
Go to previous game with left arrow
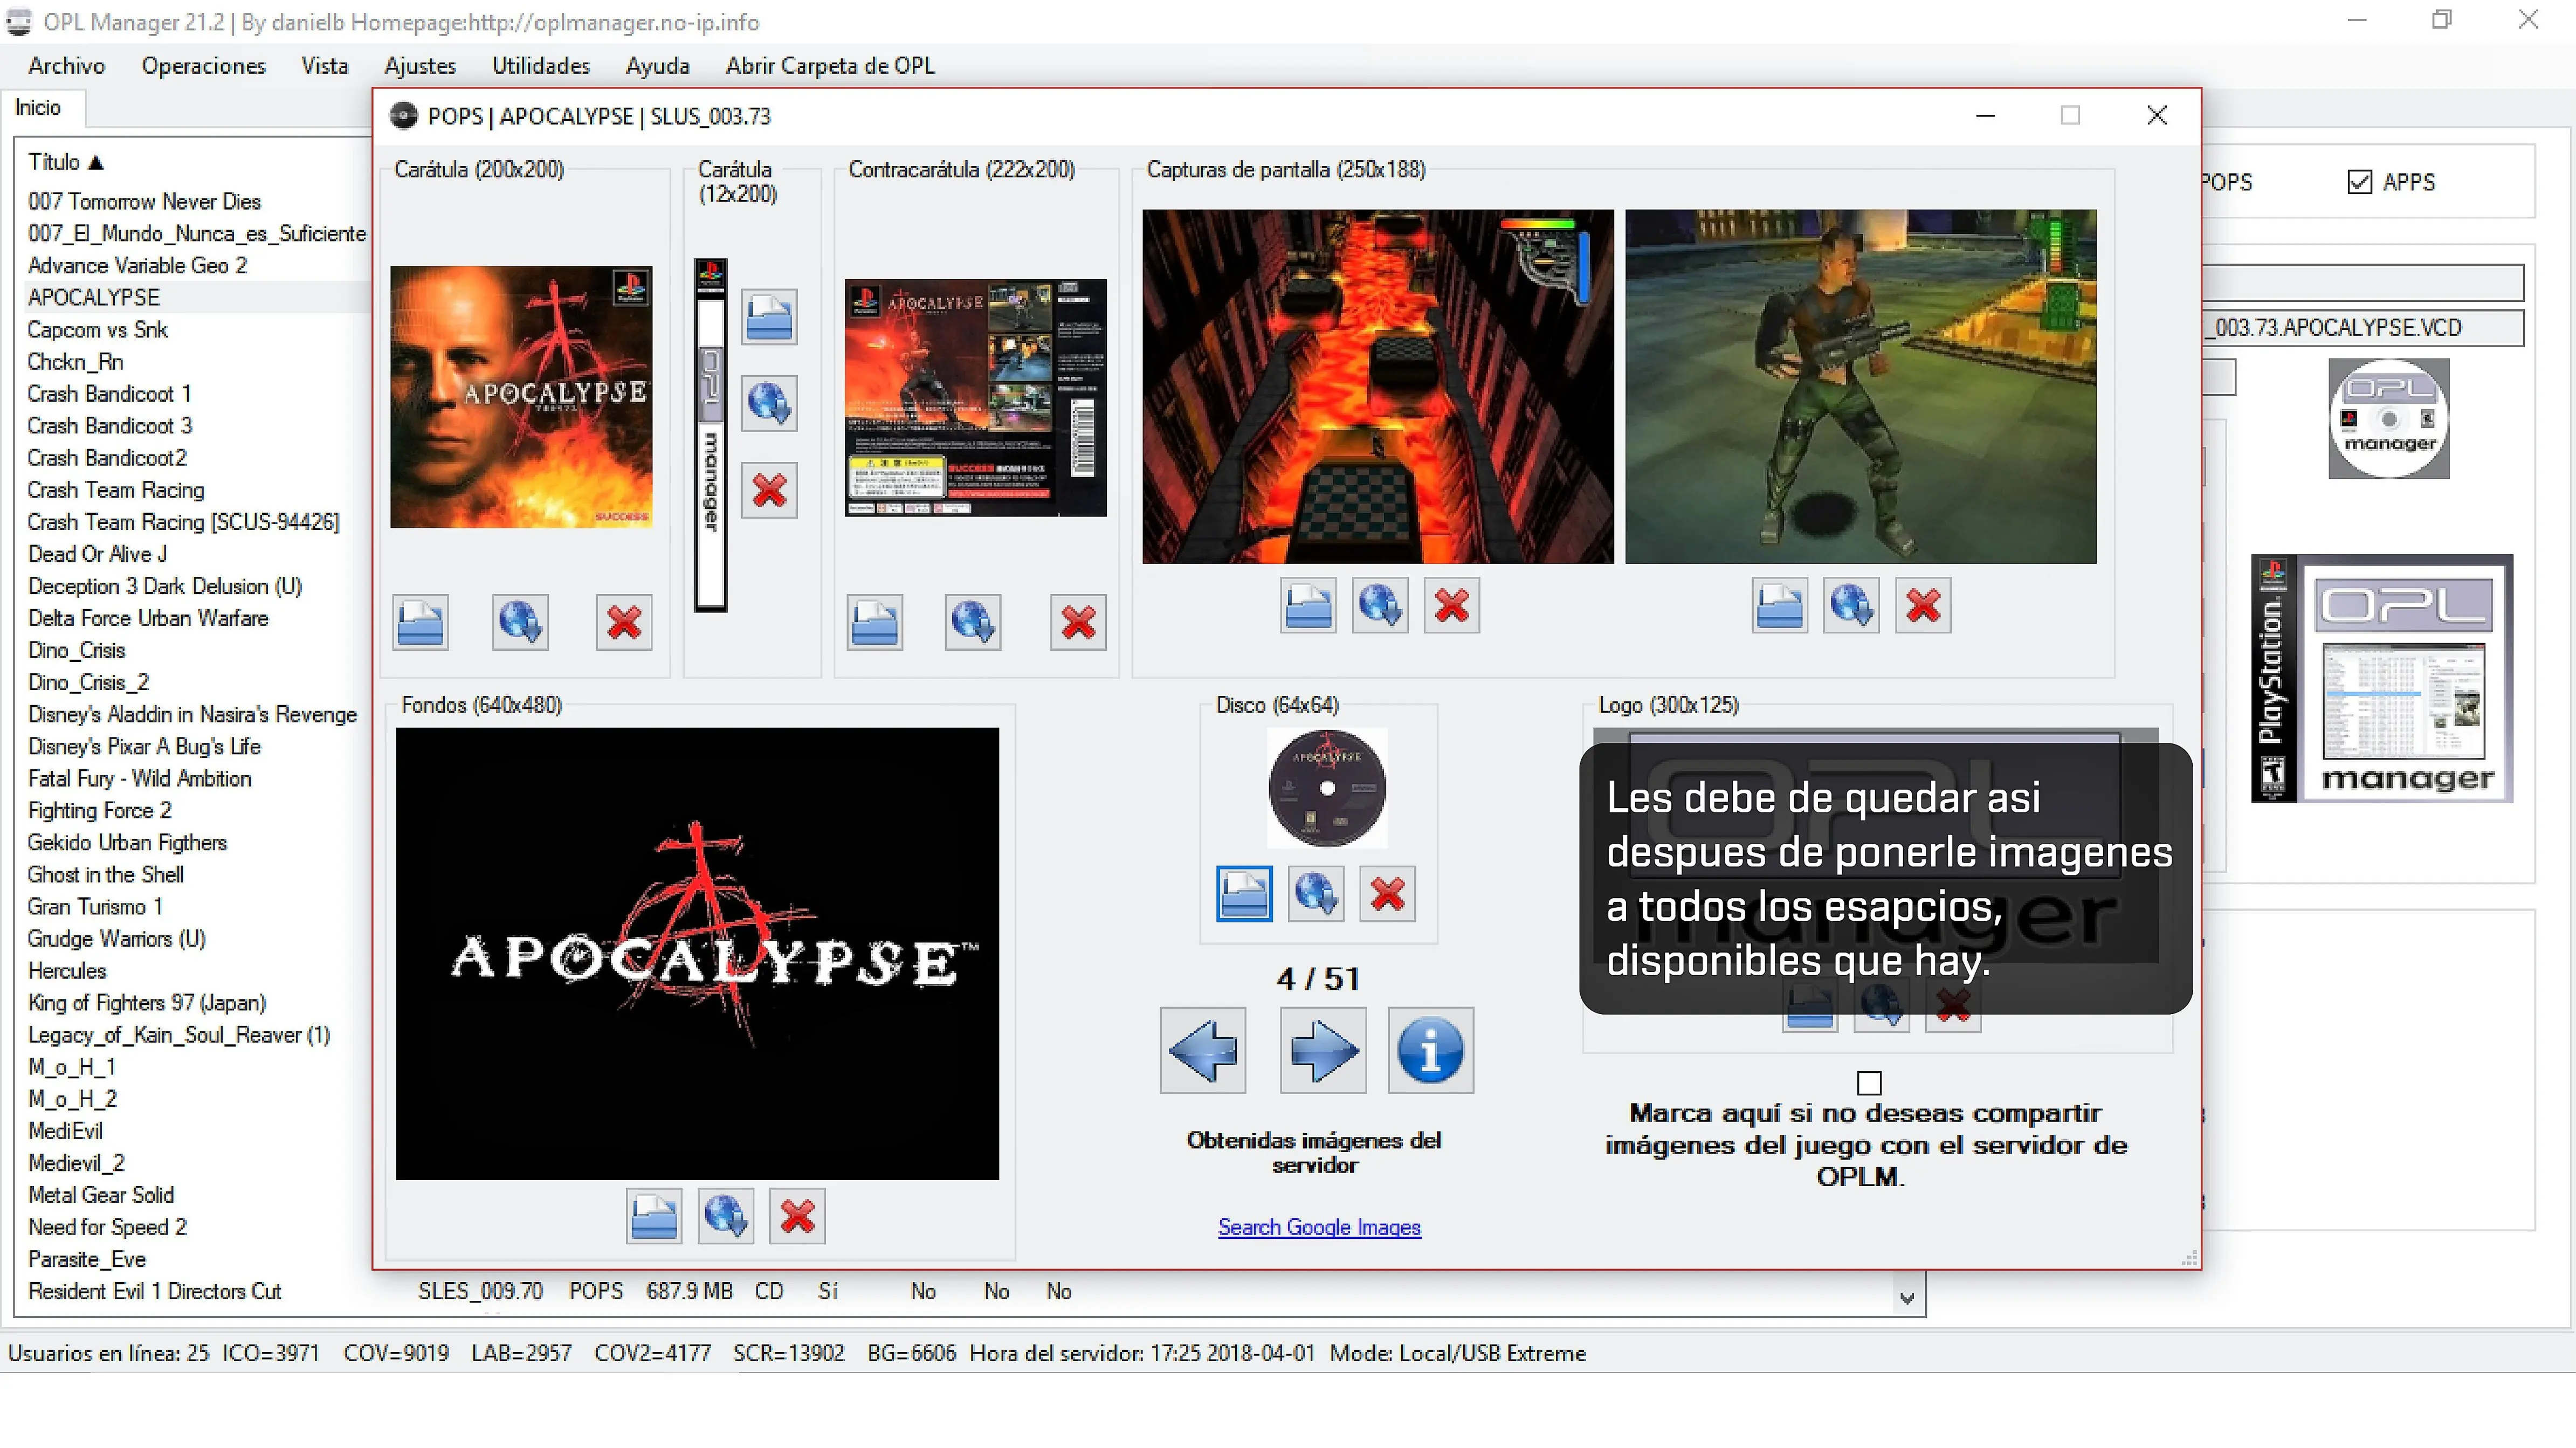click(x=1203, y=1050)
